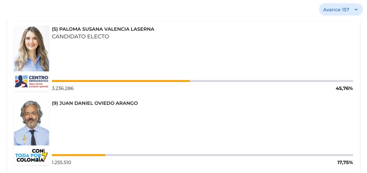Click Paloma Valencia's candidate photo
This screenshot has height=173, width=367.
click(32, 49)
